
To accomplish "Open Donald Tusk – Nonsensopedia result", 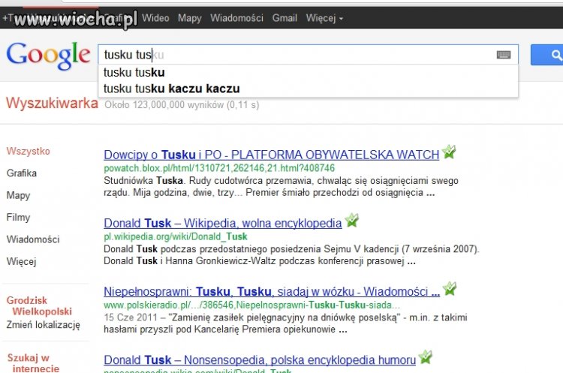I will [x=260, y=359].
